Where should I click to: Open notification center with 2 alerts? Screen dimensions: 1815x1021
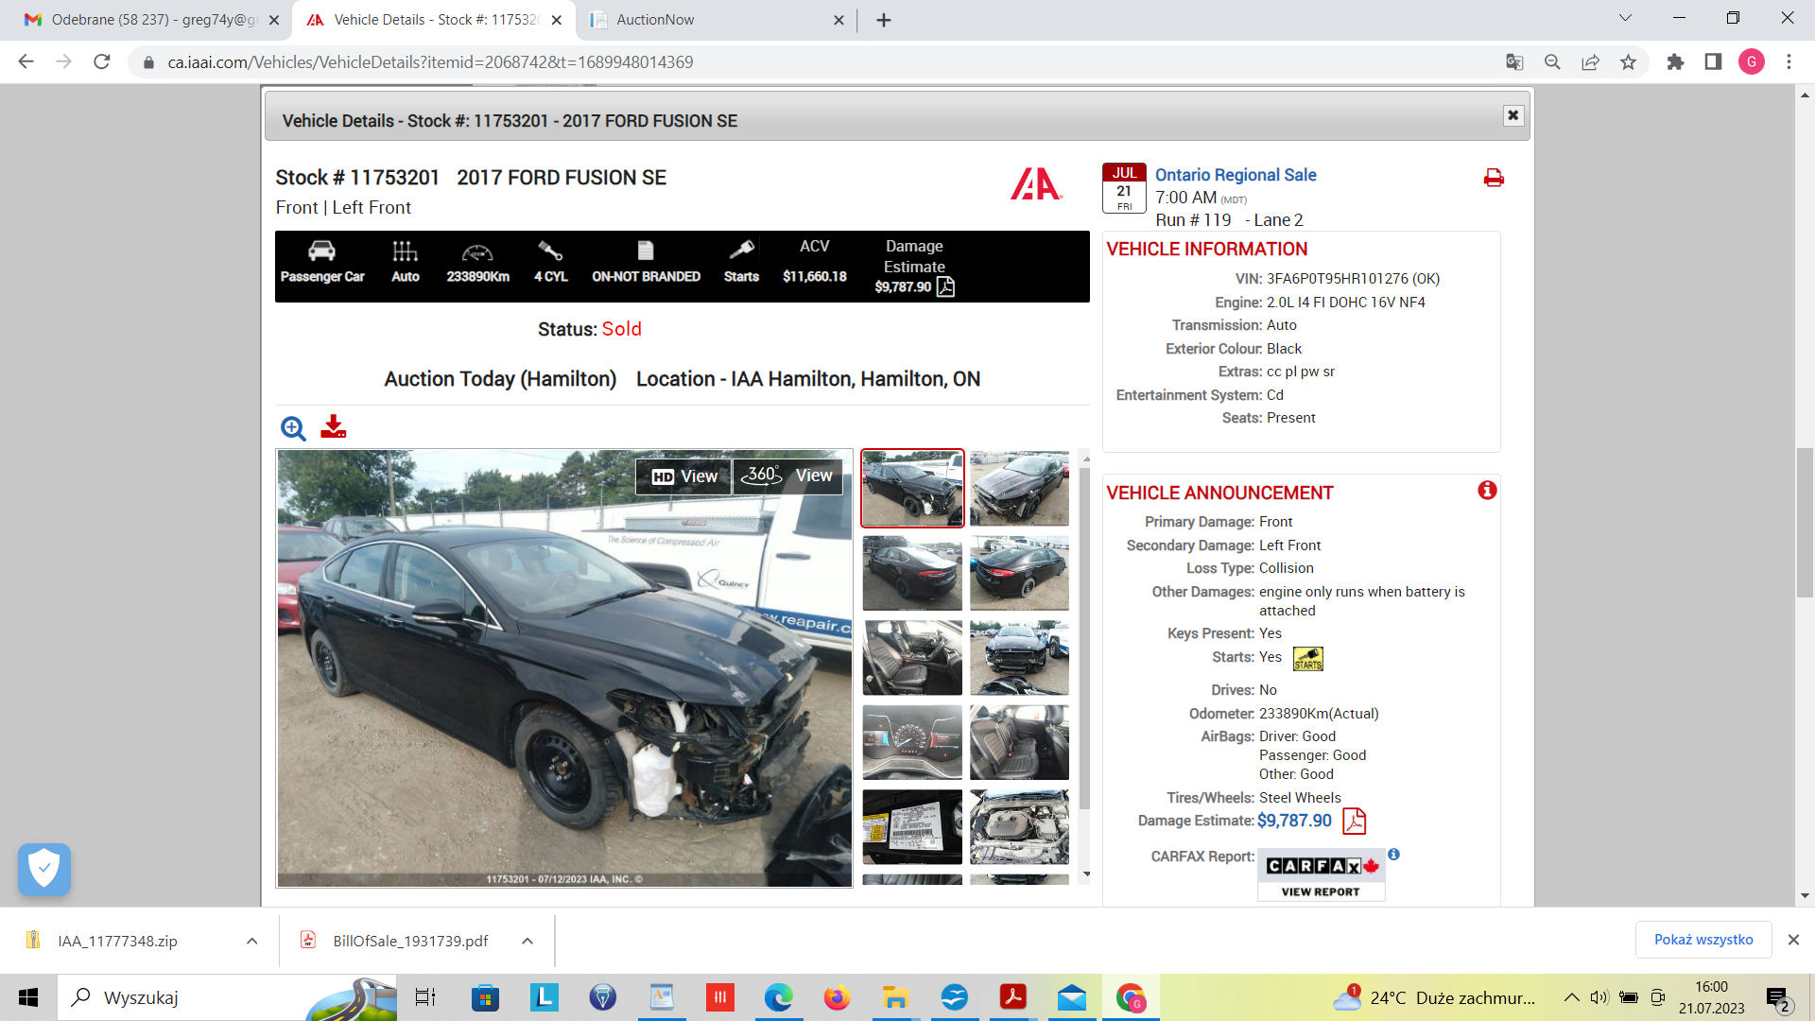tap(1778, 998)
